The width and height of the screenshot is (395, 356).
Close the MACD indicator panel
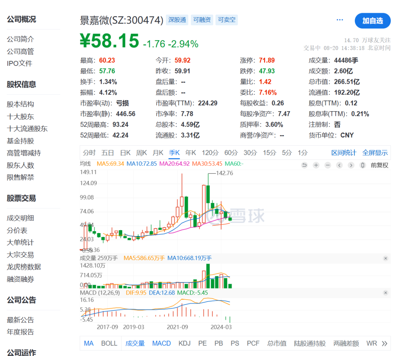tap(385, 293)
